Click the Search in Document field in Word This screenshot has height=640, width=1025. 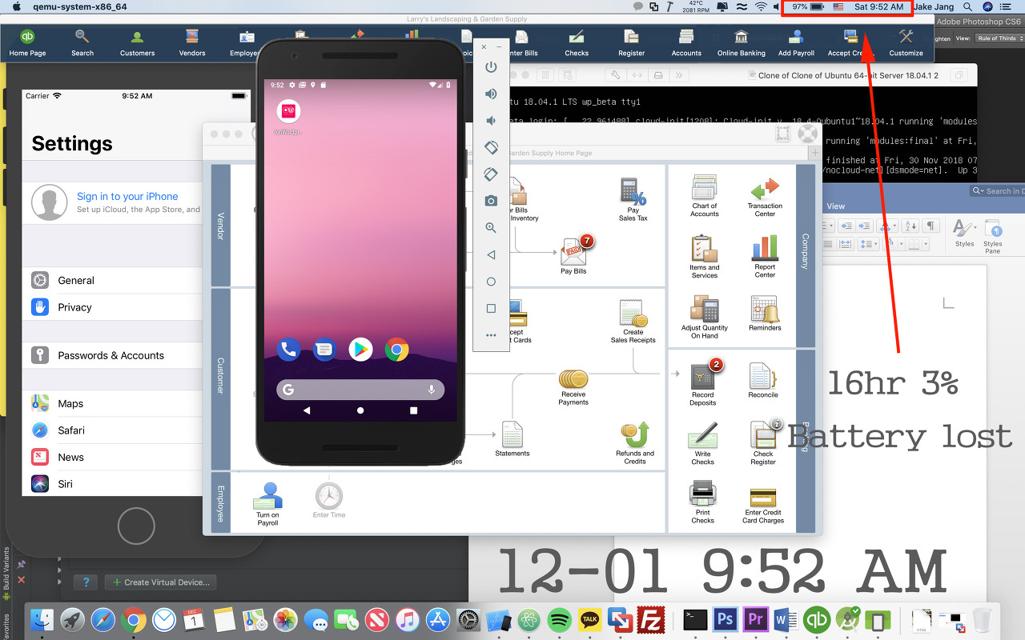coord(997,191)
